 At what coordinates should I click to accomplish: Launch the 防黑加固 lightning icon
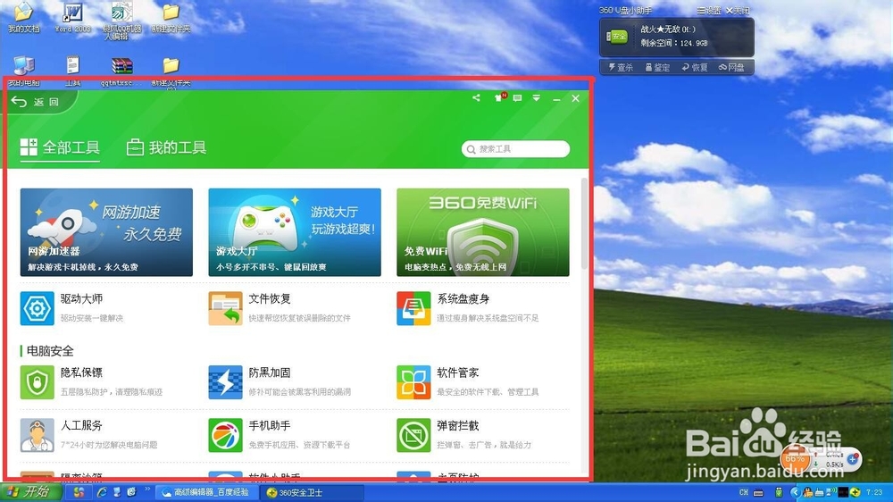(226, 381)
